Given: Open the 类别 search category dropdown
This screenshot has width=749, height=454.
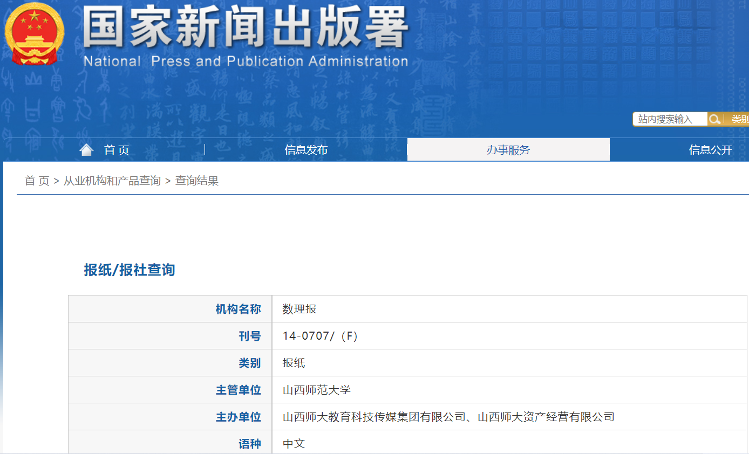Looking at the screenshot, I should click(741, 119).
